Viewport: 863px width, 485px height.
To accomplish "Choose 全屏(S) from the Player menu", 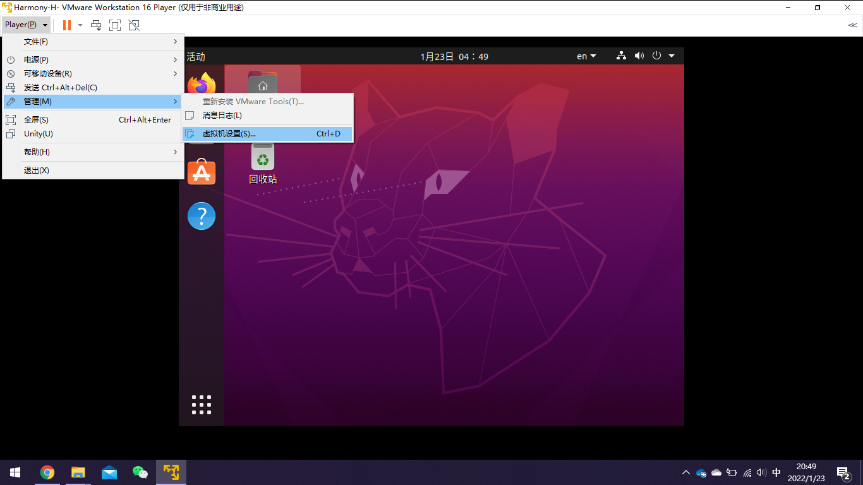I will pyautogui.click(x=93, y=120).
